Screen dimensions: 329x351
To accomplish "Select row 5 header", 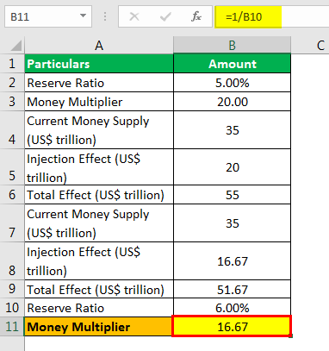I will (12, 167).
